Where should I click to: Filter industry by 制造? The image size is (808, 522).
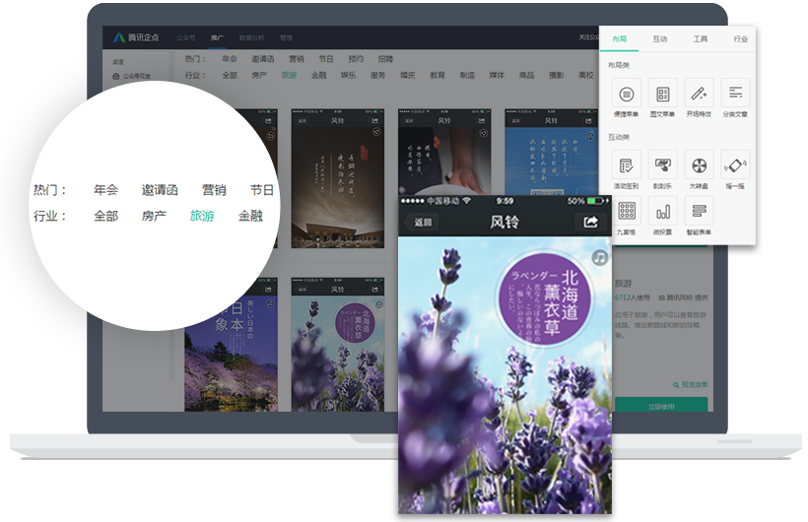(467, 75)
